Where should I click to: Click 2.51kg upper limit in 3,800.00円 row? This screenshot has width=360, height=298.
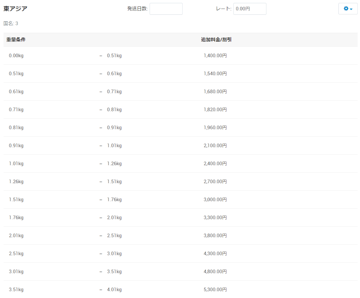(x=114, y=235)
